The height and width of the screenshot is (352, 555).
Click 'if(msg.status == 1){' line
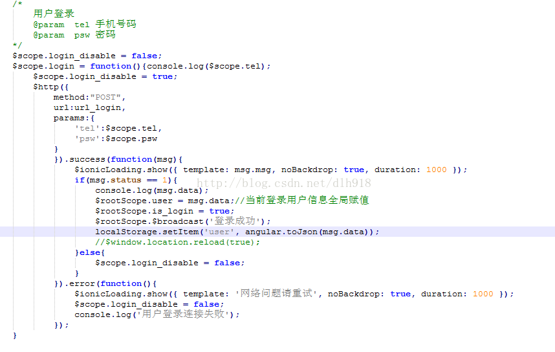(x=126, y=181)
